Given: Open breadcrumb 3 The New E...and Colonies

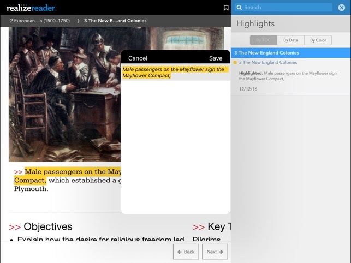Looking at the screenshot, I should [115, 21].
